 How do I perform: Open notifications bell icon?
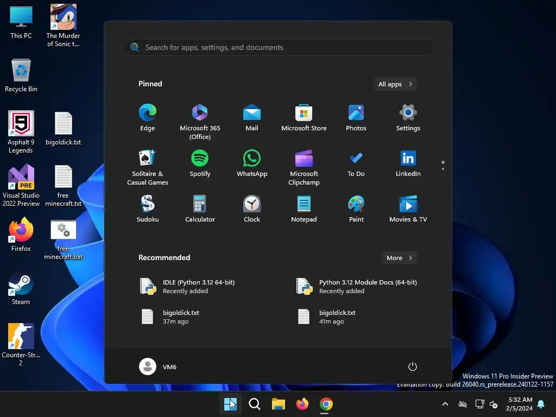pos(541,404)
